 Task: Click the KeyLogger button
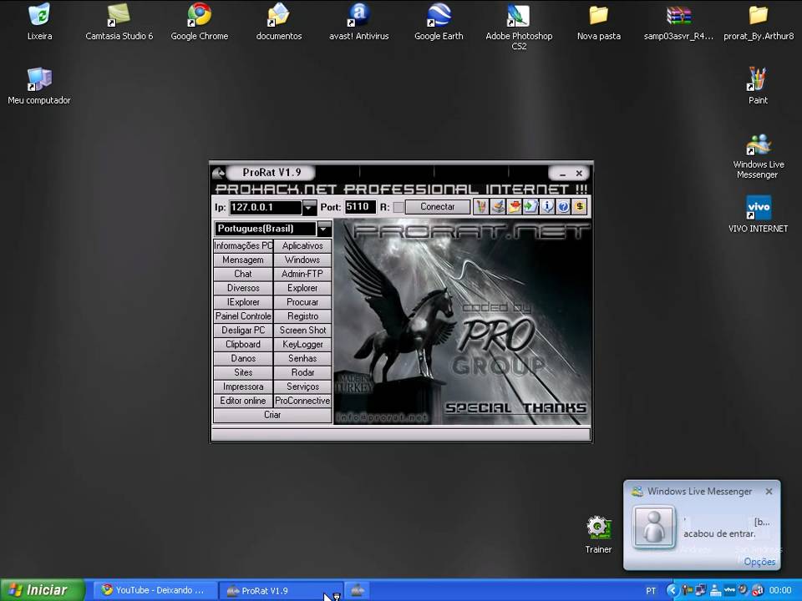click(302, 345)
